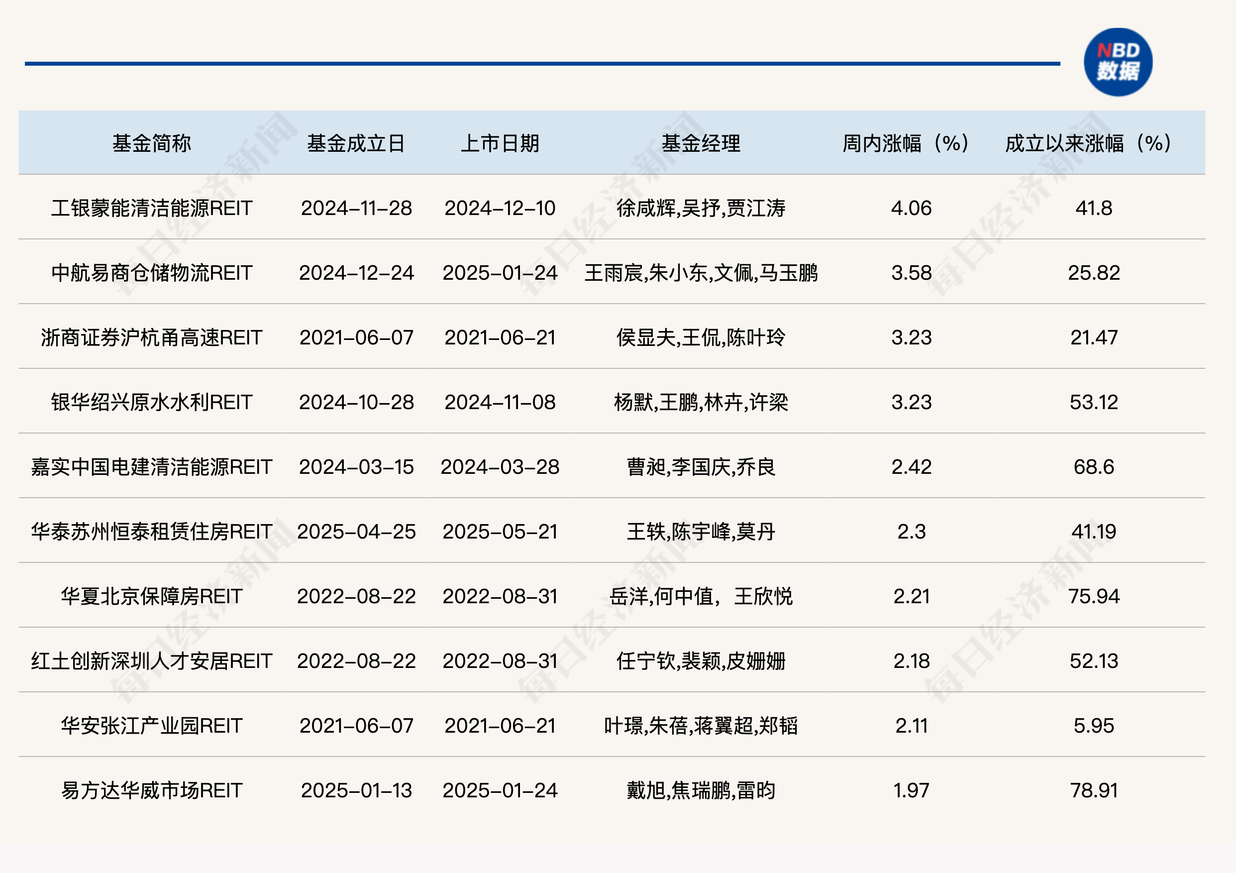Select 中航易商仓储物流REIT fund name
The height and width of the screenshot is (873, 1236).
(x=151, y=273)
